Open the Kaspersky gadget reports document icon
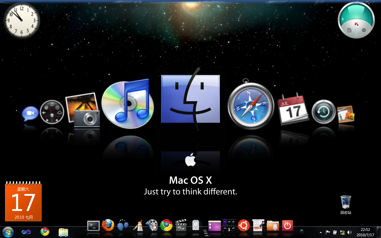This screenshot has height=238, width=381. pos(349,30)
